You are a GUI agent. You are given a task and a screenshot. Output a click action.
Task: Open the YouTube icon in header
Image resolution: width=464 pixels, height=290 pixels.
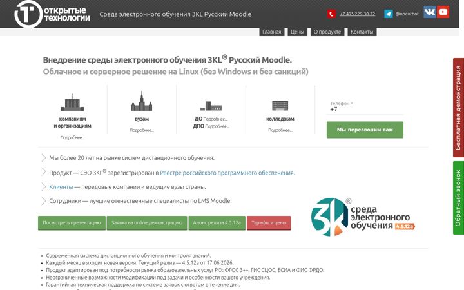pos(443,12)
